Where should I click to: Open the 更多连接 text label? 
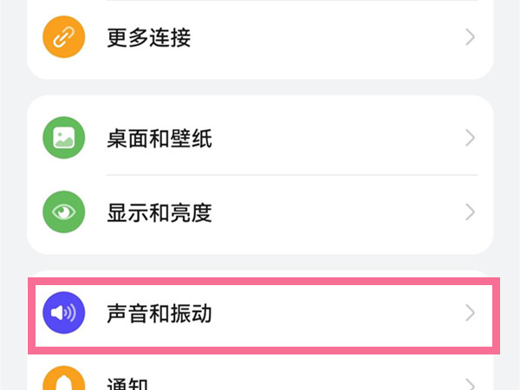pyautogui.click(x=148, y=37)
